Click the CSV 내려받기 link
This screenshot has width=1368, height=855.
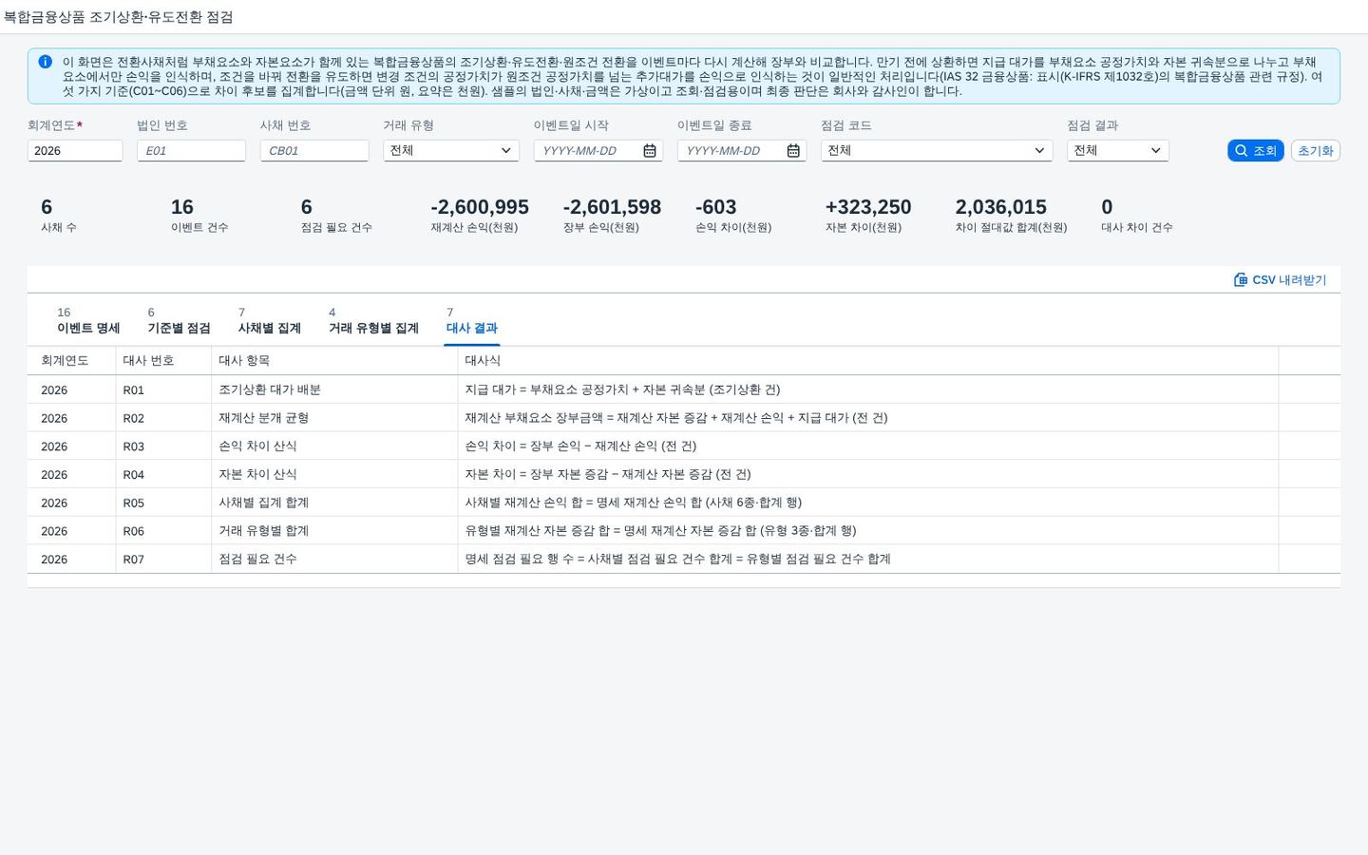click(1280, 279)
